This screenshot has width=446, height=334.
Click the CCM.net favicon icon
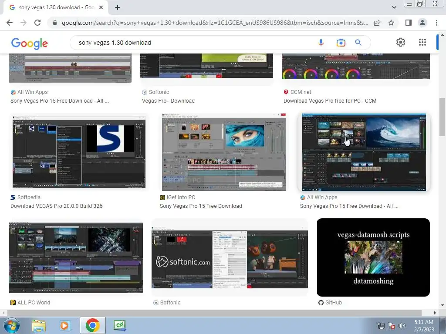pos(286,92)
